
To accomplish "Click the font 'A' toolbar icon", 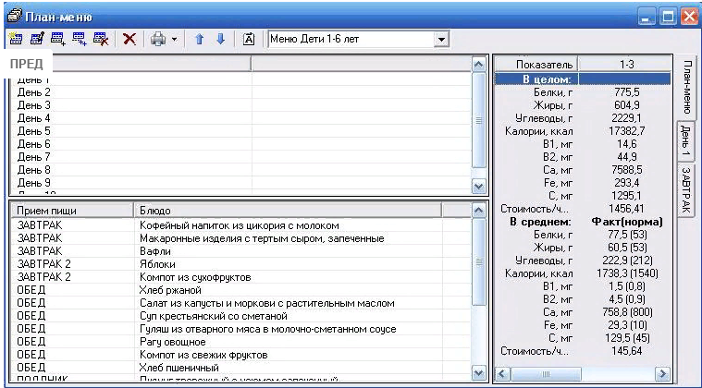I will tap(248, 40).
